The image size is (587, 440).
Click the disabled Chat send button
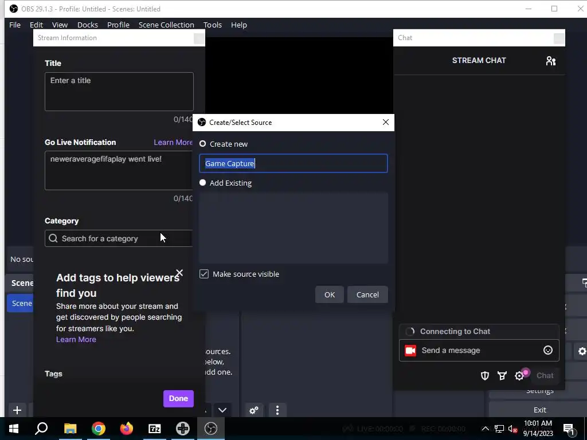[x=545, y=376]
